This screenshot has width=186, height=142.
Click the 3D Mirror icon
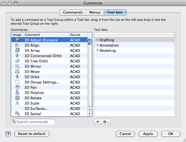[17, 66]
